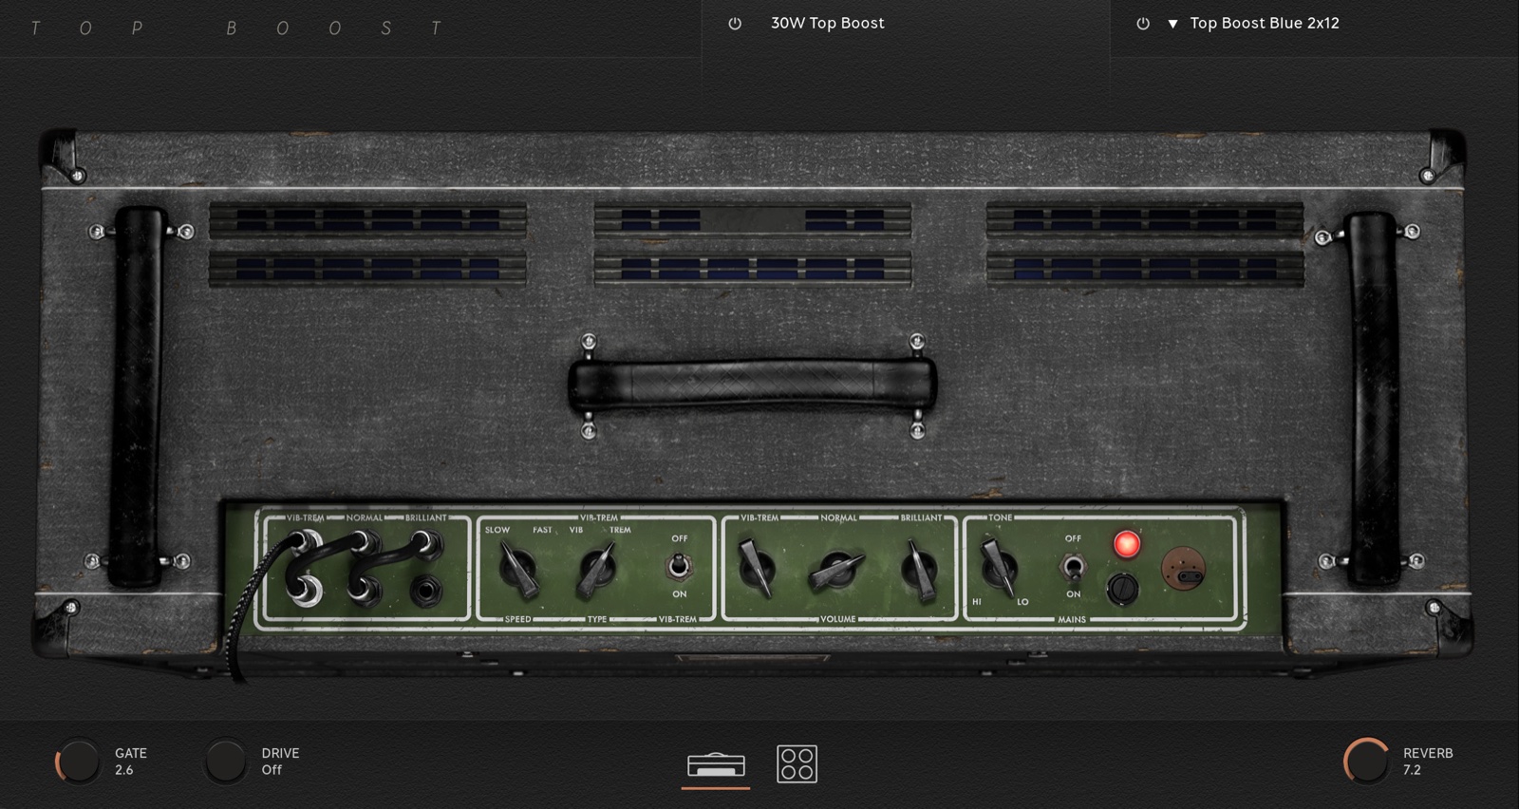This screenshot has width=1519, height=809.
Task: Click the Top Boost Blue 2x12 cabinet name
Action: pyautogui.click(x=1265, y=23)
